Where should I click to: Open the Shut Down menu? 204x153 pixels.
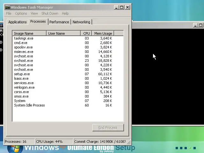coord(50,13)
